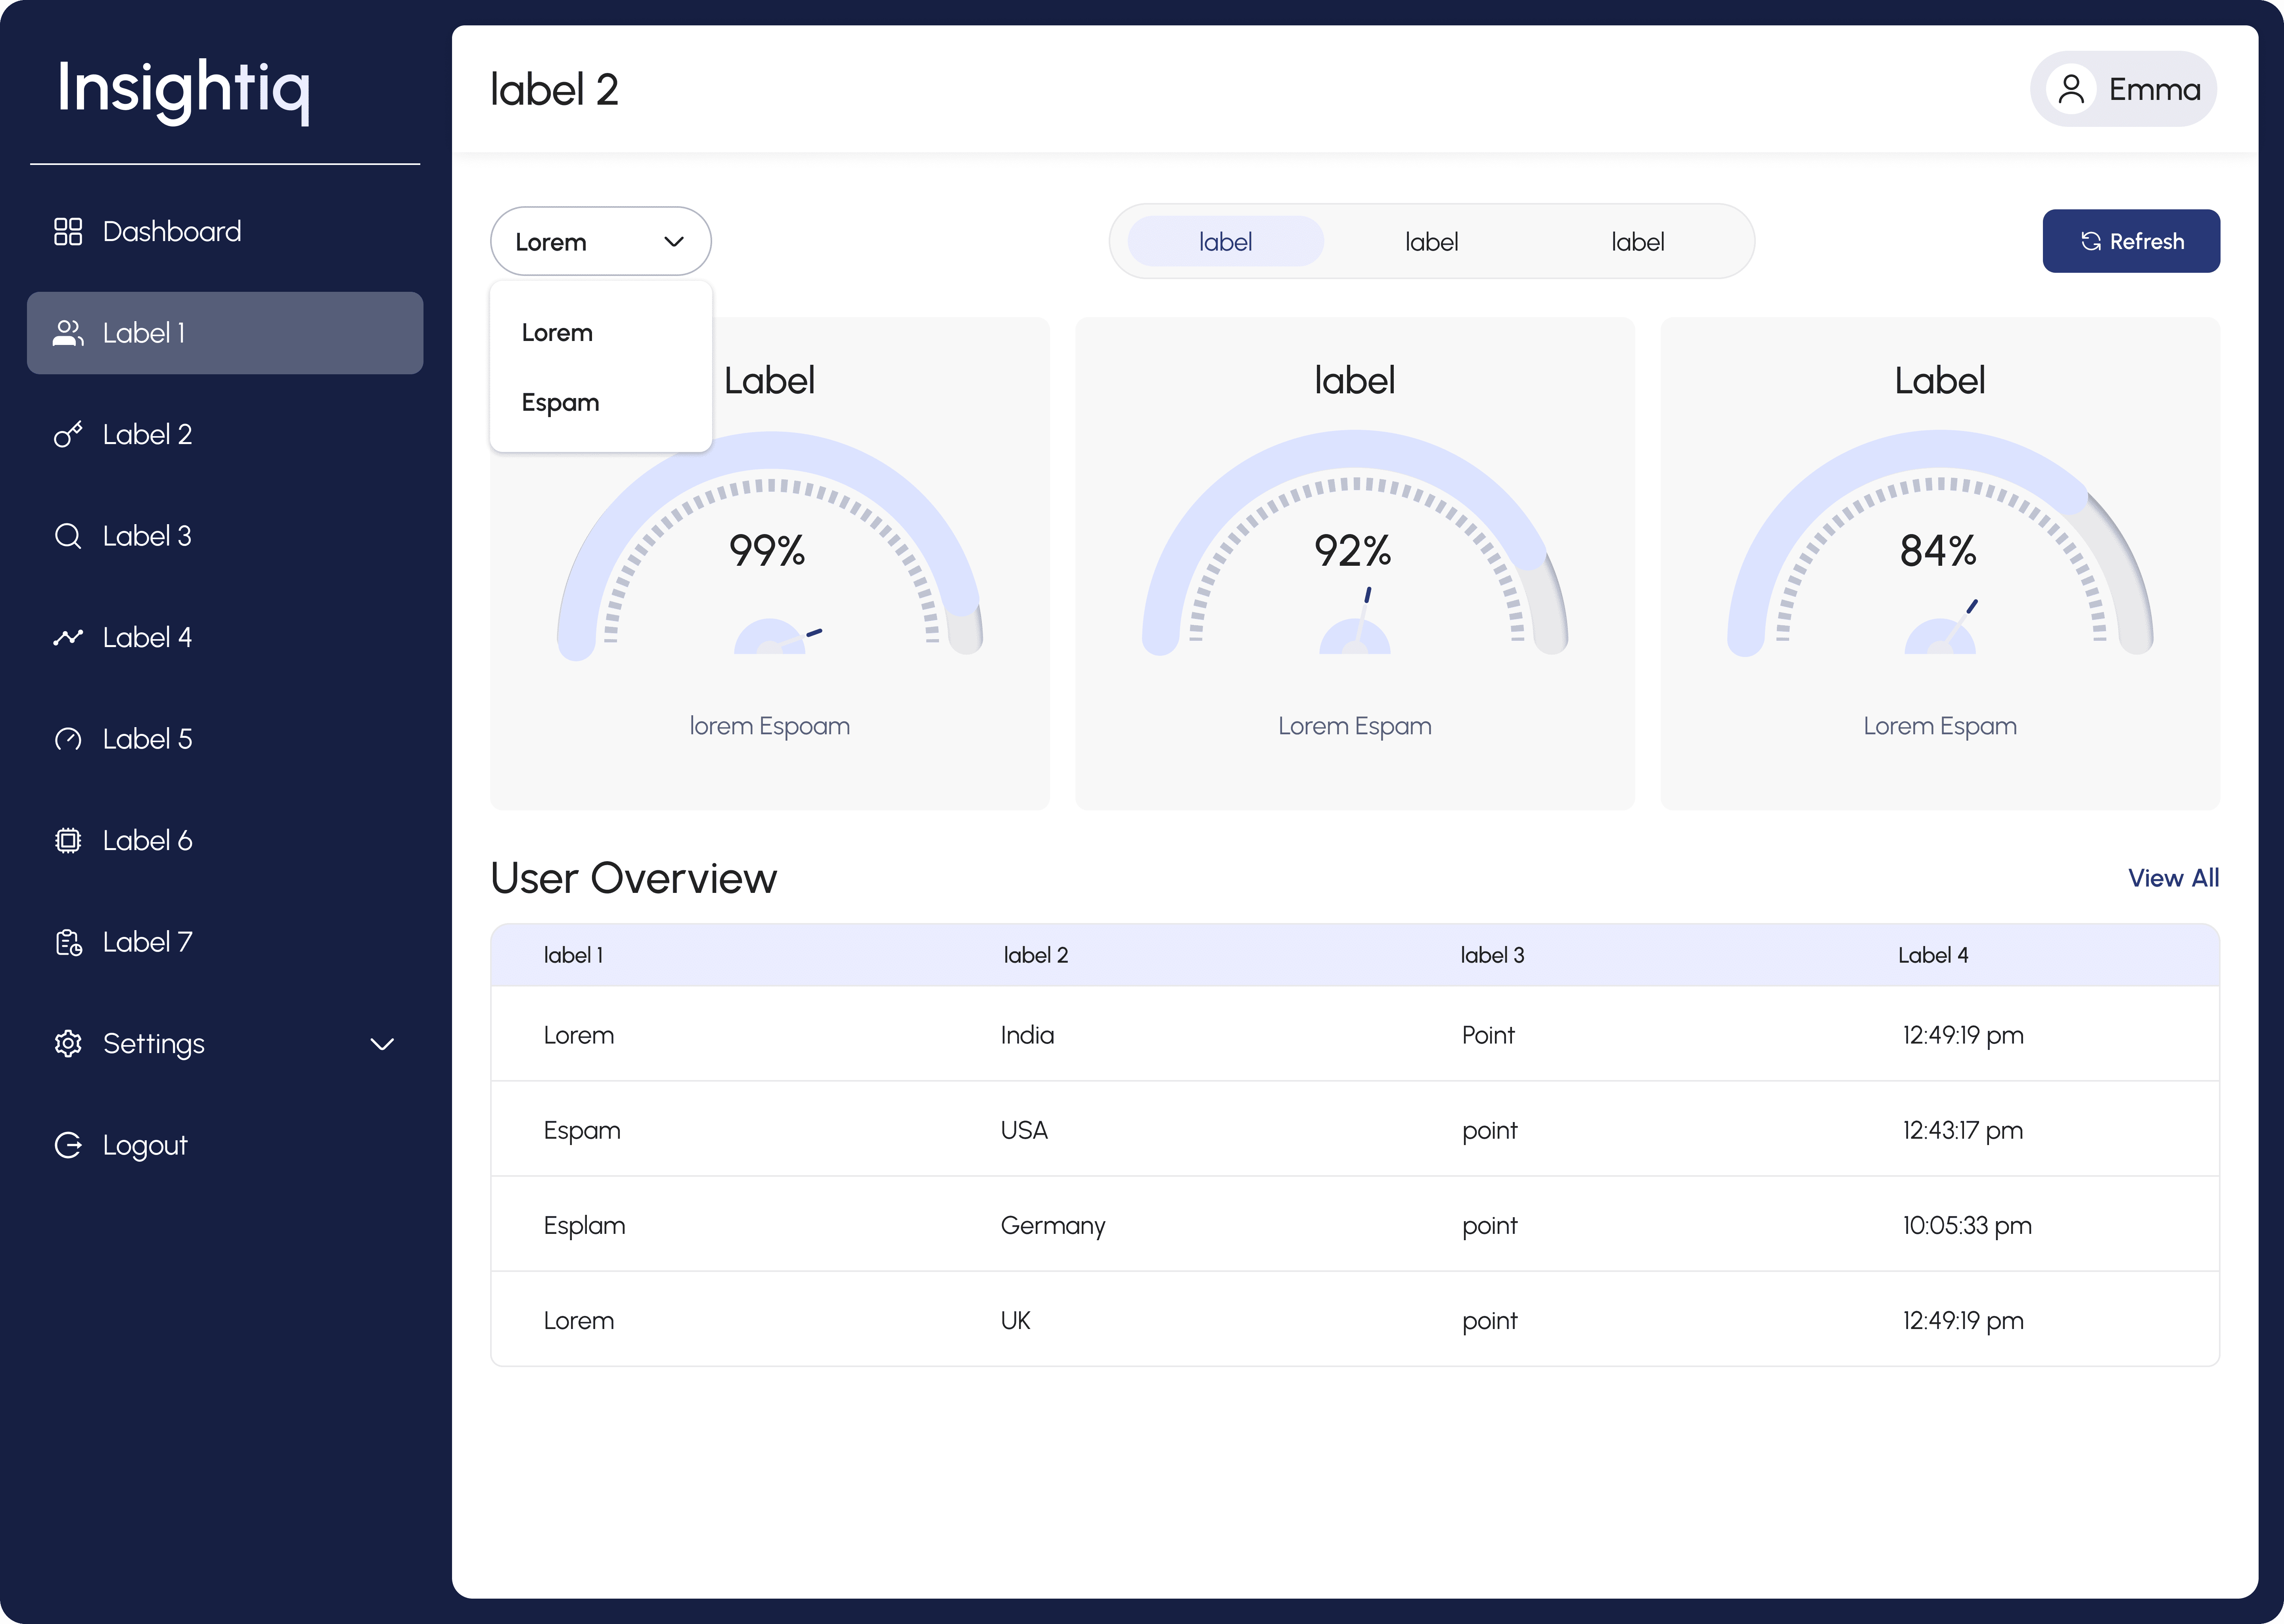Open the Dashboard sidebar item
Screen dimensions: 2284x1624
pos(225,231)
